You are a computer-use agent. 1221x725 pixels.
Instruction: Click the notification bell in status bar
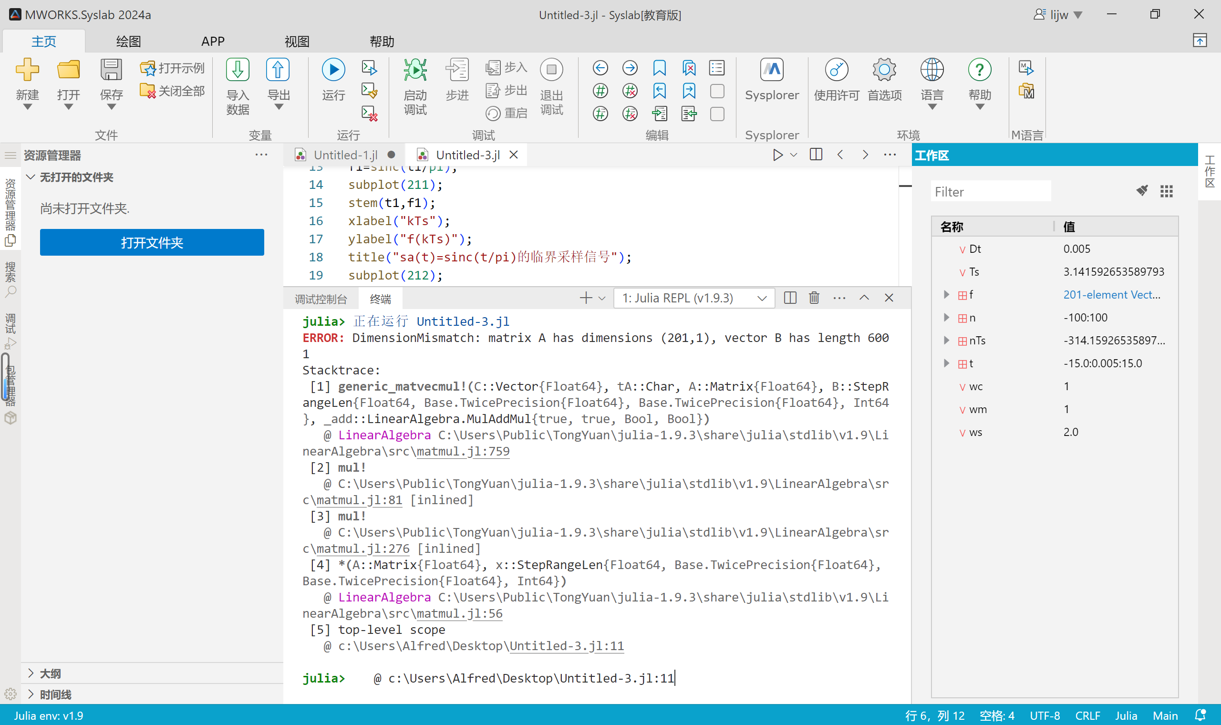tap(1200, 715)
